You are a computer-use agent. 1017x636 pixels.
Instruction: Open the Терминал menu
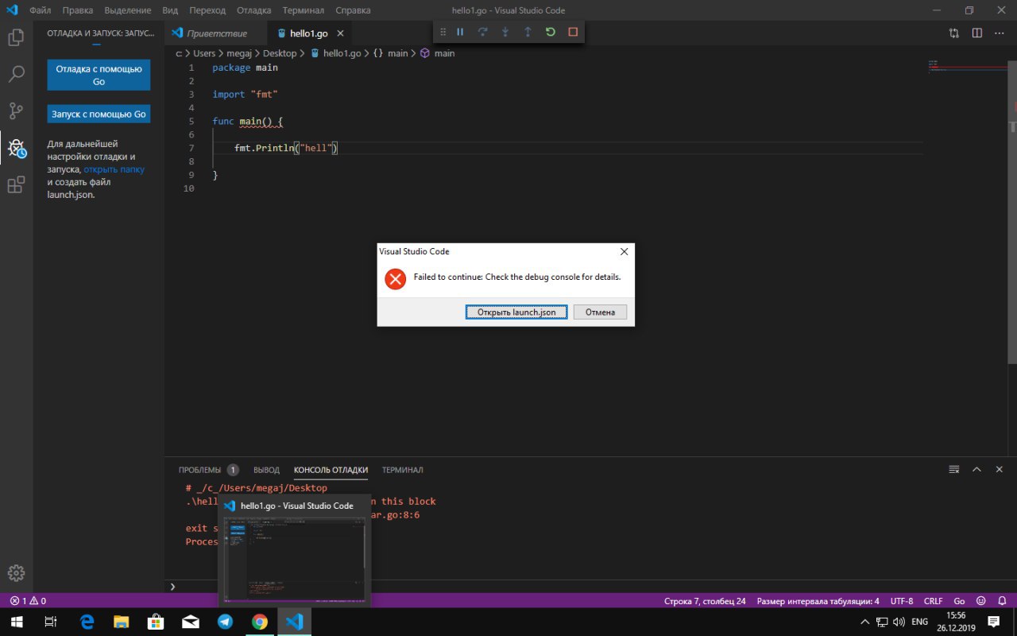(303, 10)
